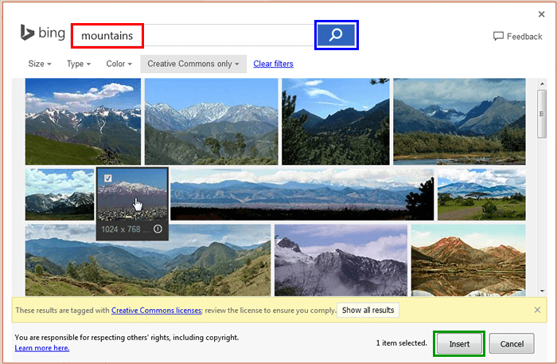Open the Type filter dropdown
557x364 pixels.
click(x=79, y=64)
